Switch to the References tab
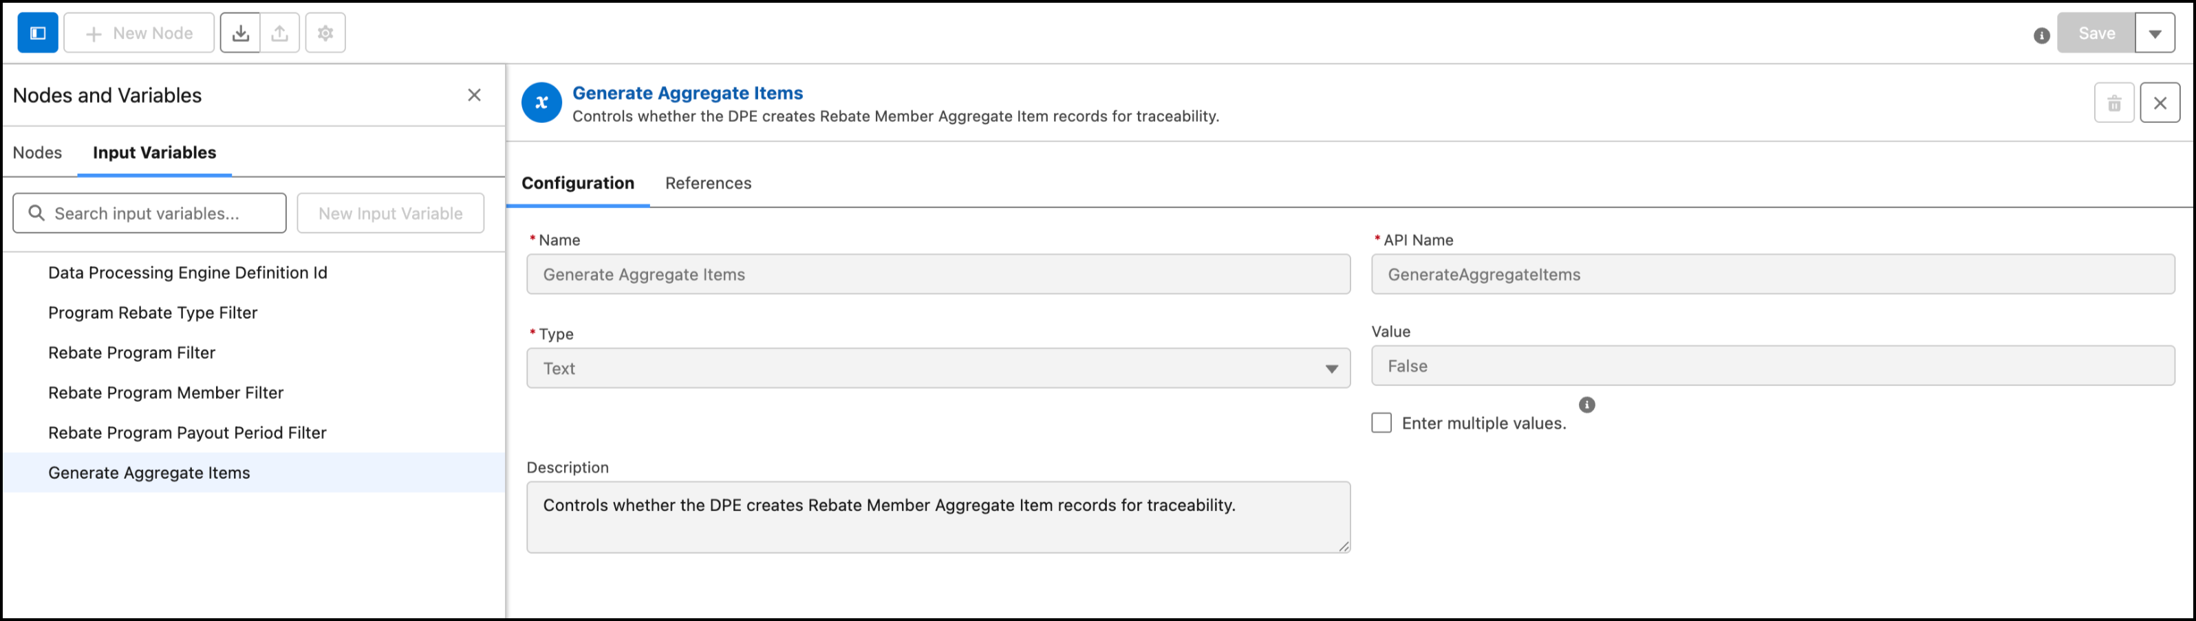 707,183
